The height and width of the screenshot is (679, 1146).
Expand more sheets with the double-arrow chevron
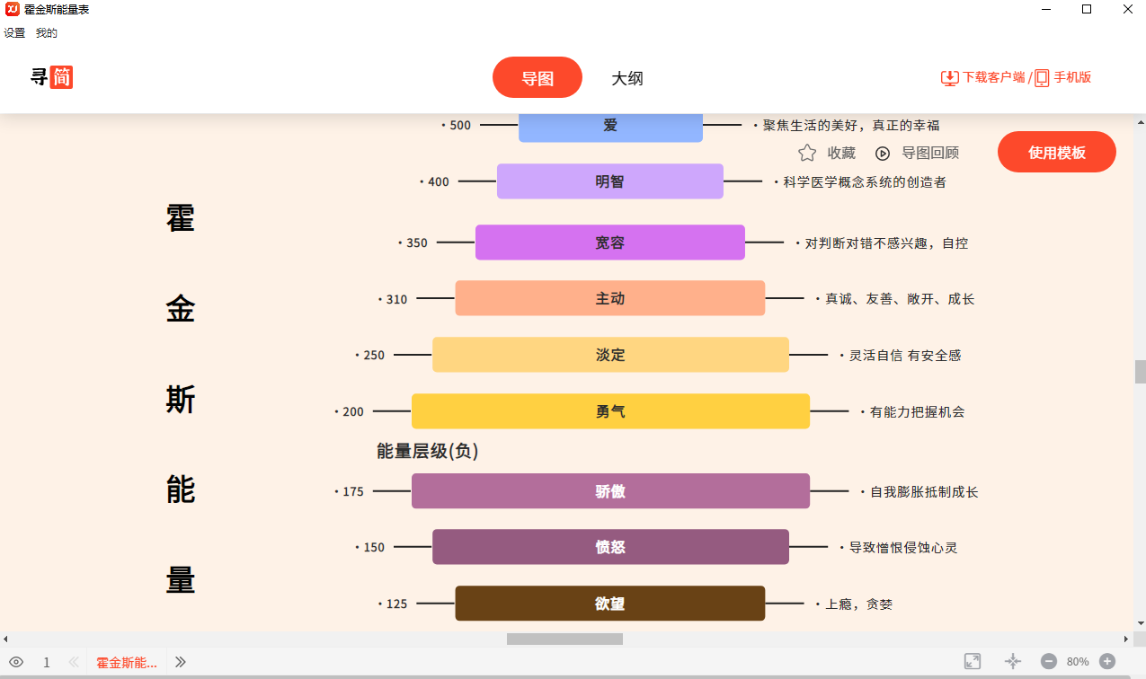[180, 661]
